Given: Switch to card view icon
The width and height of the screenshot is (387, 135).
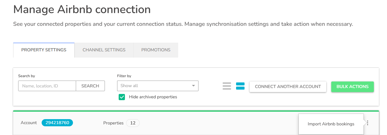Looking at the screenshot, I should (240, 86).
